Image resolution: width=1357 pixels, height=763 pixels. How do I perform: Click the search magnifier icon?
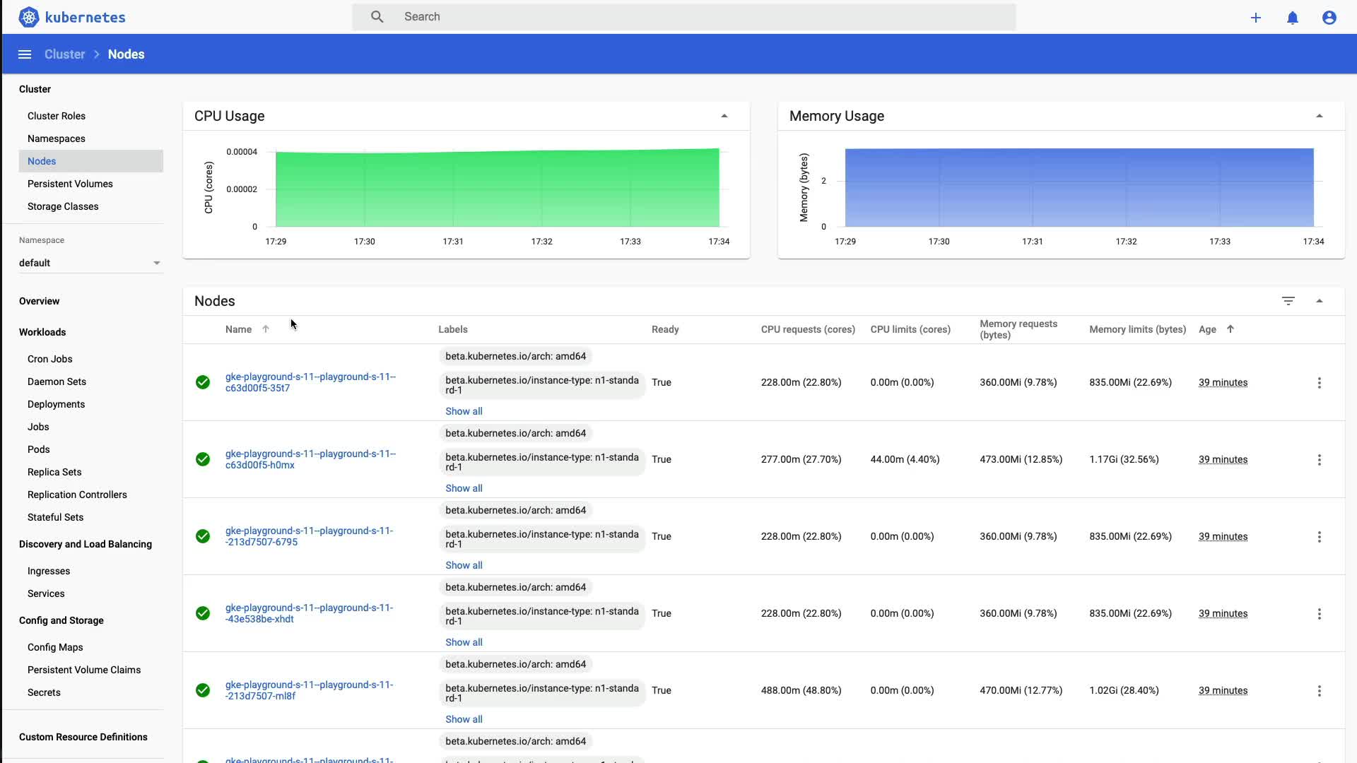click(377, 17)
